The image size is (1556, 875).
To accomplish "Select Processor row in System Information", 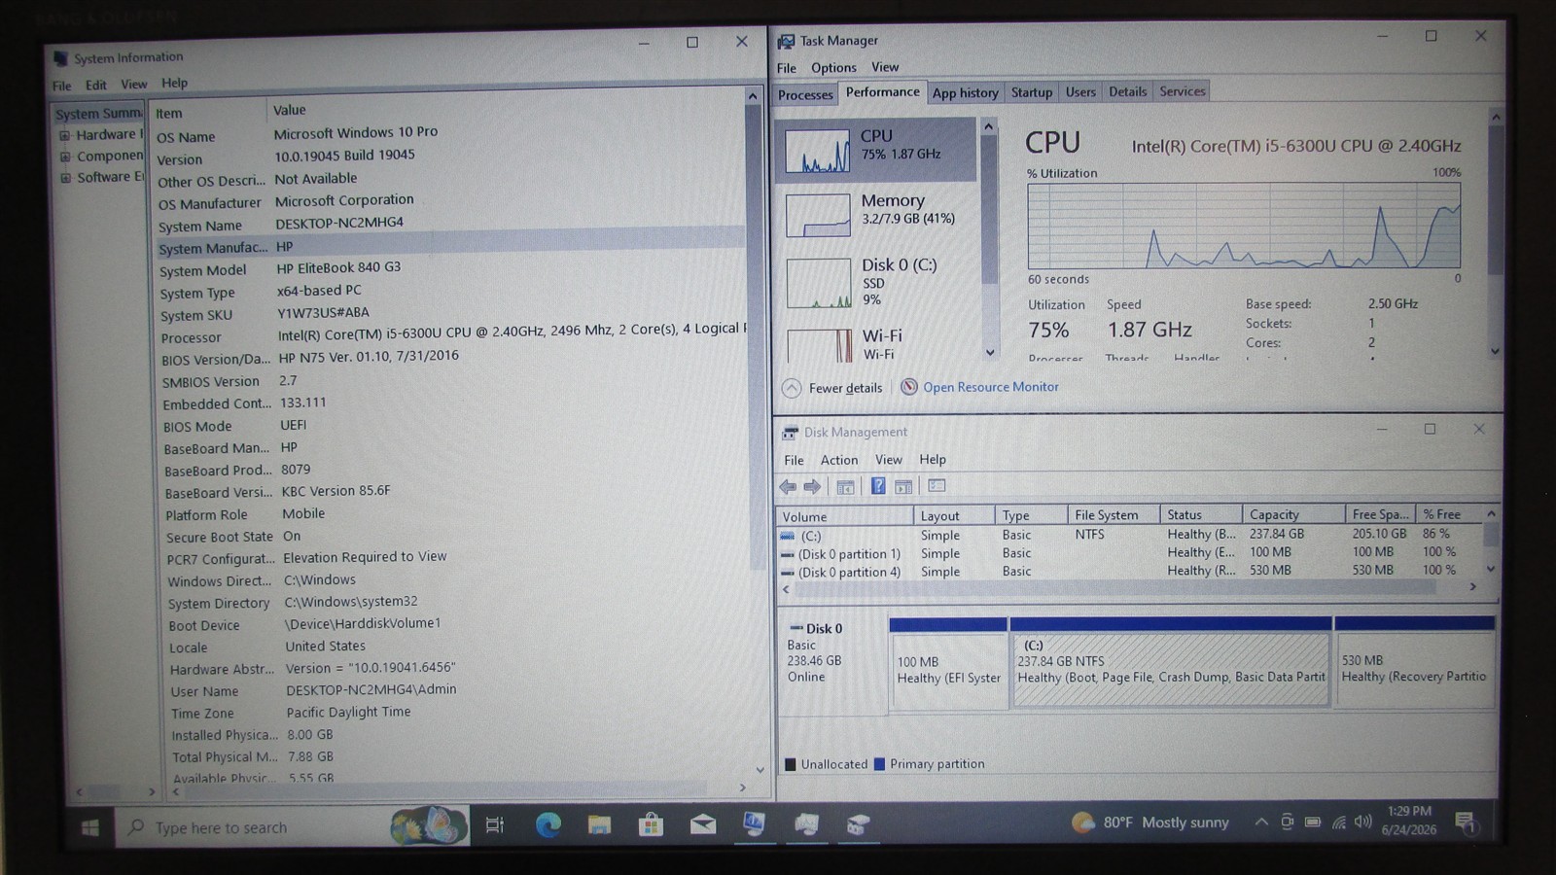I will pos(451,335).
